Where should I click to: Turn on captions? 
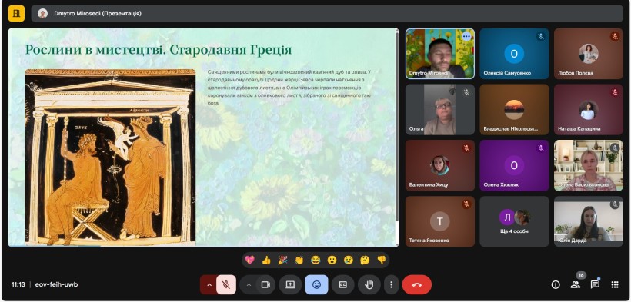pyautogui.click(x=343, y=284)
